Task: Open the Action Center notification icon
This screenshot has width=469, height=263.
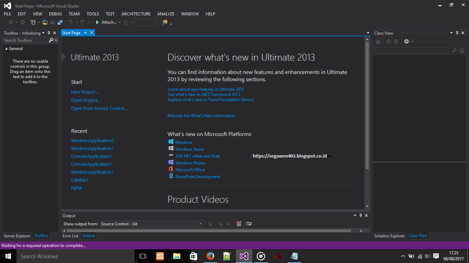Action: pos(436,256)
